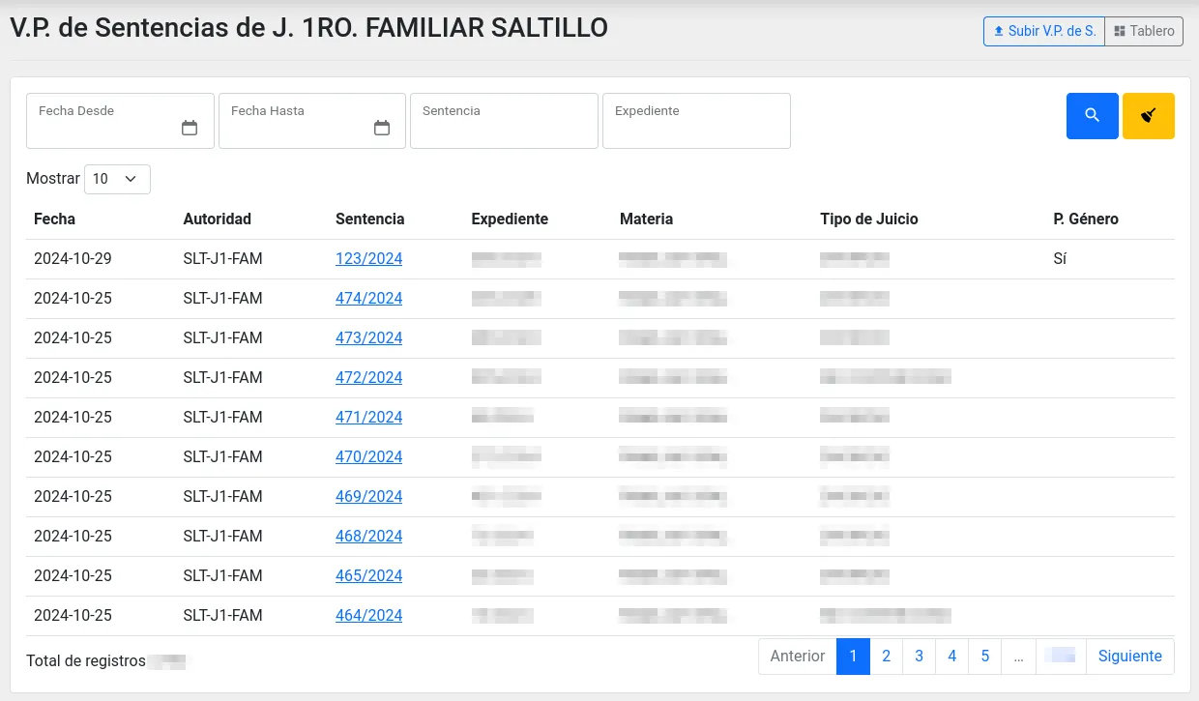Switch to the Tablero view

[x=1144, y=31]
